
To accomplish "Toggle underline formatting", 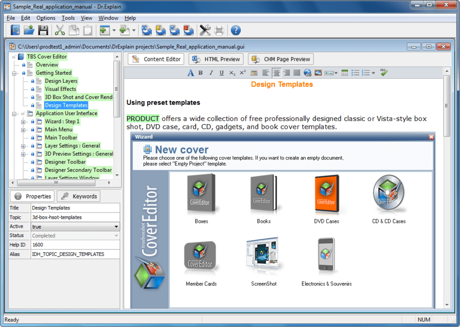I will coord(221,73).
